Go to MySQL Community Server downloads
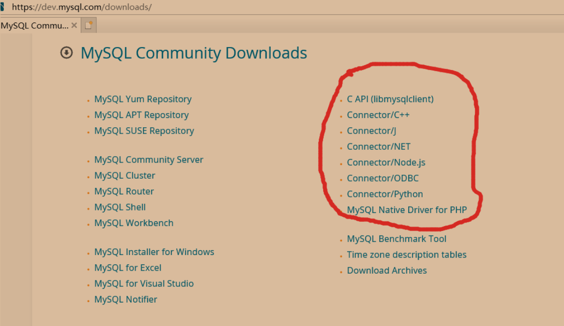The image size is (564, 326). [x=148, y=160]
